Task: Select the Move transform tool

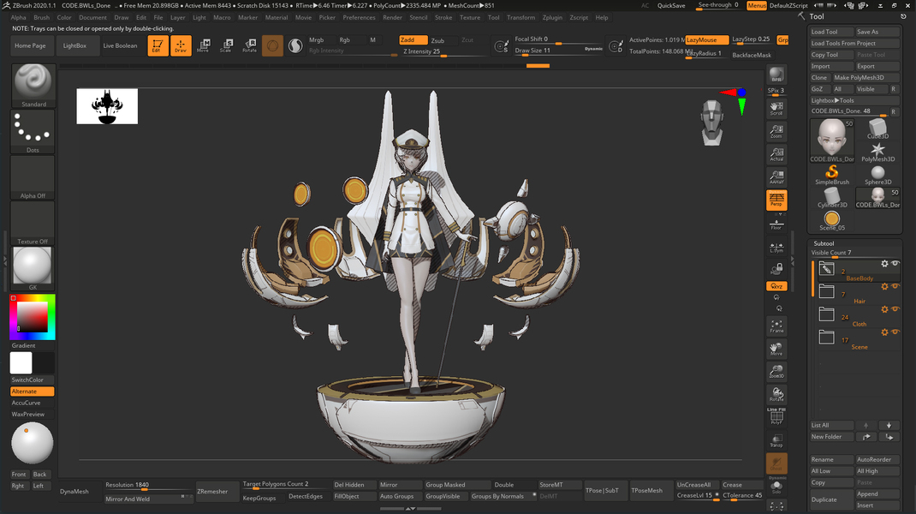Action: (203, 46)
